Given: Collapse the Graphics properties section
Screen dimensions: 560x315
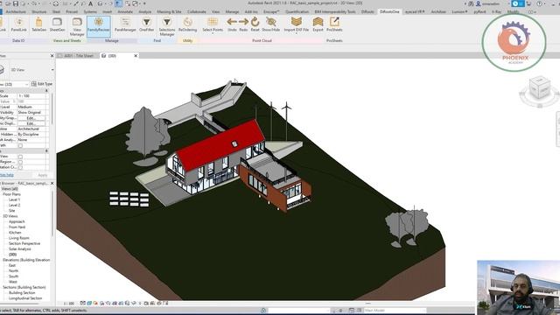Looking at the screenshot, I should click(46, 91).
